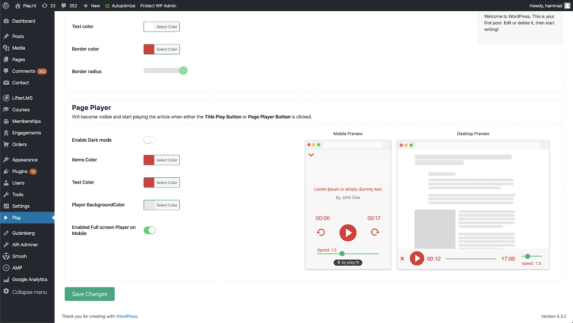This screenshot has width=573, height=323.
Task: Open Protect WP Admin menu
Action: click(158, 6)
